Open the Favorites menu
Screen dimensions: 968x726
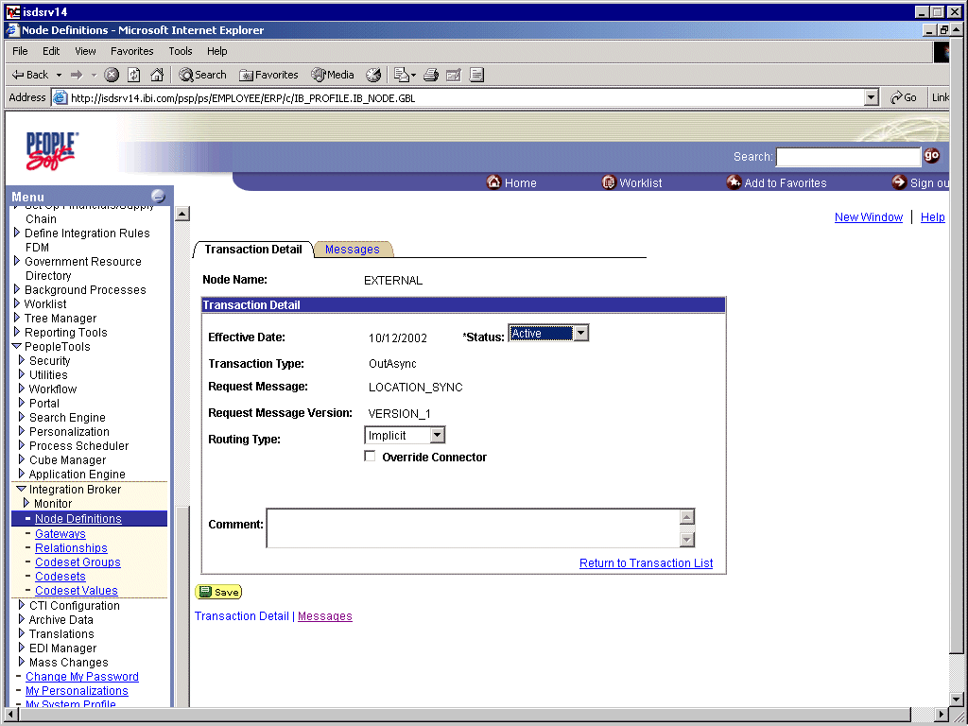131,51
